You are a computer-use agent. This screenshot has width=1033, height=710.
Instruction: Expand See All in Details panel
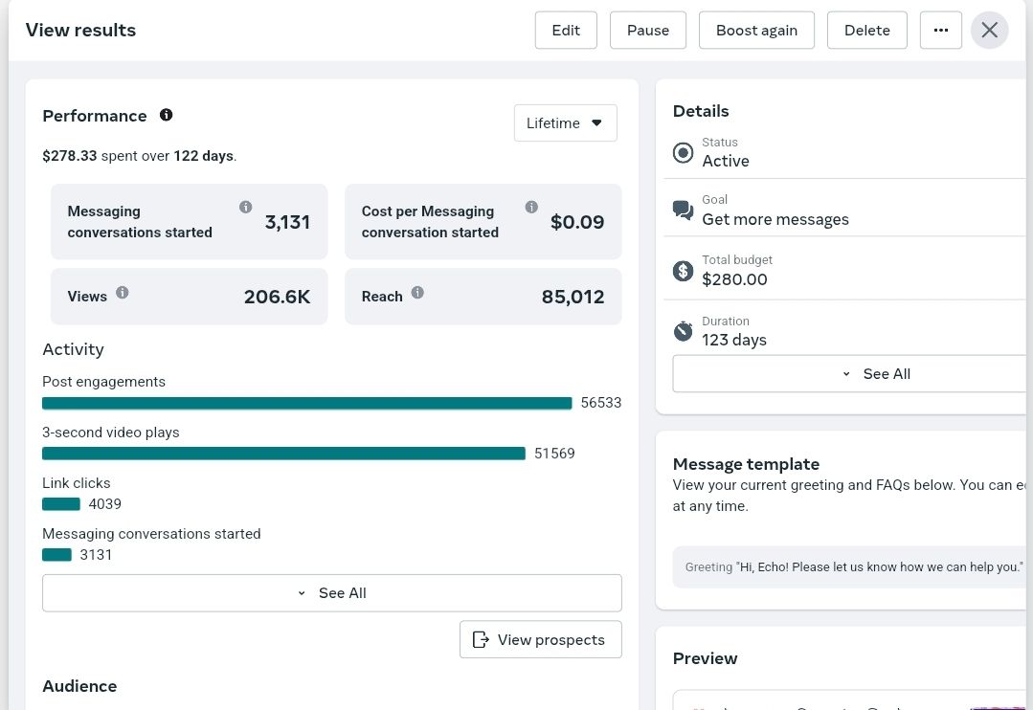pyautogui.click(x=849, y=374)
